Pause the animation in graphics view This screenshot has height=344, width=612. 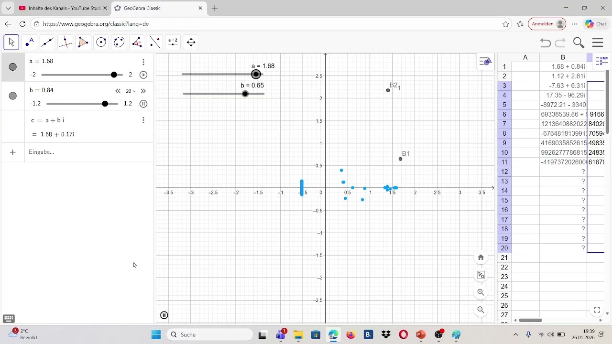click(164, 315)
